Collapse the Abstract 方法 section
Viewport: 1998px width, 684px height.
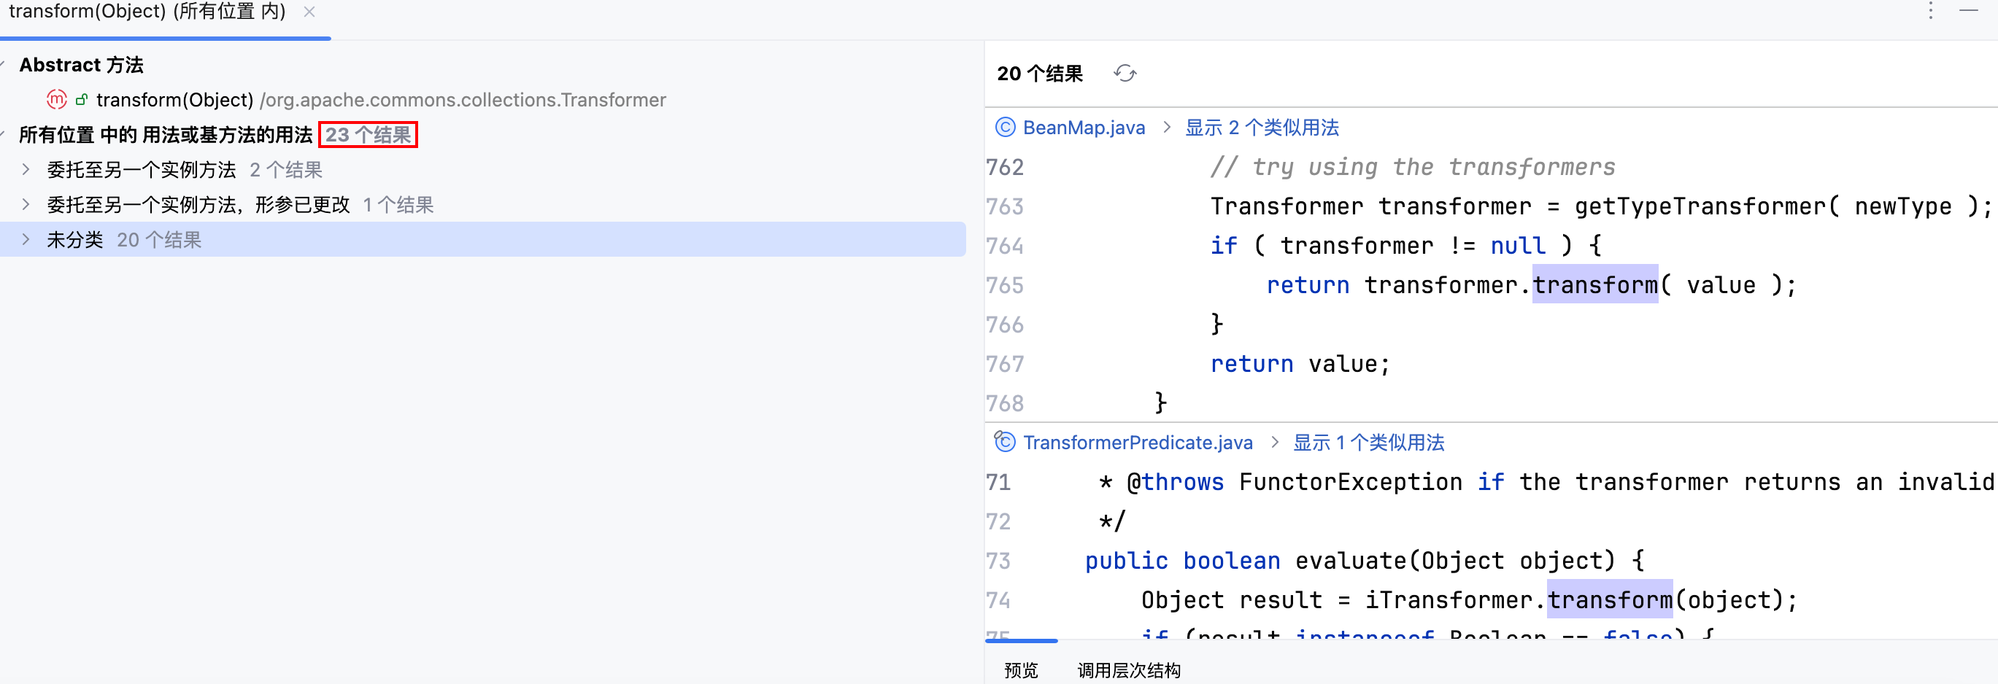[x=4, y=65]
